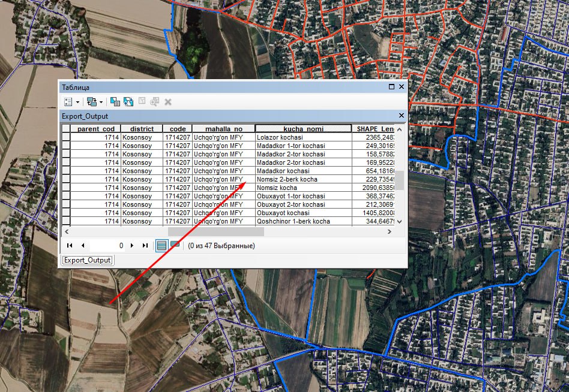The image size is (569, 392).
Task: Switch to Export_Output tab at bottom
Action: (88, 260)
